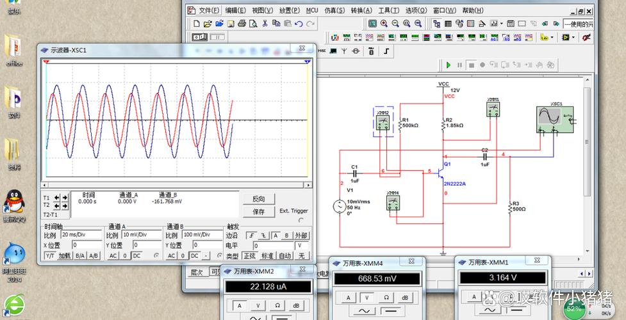
Task: Expand the grapher dropdown arrow
Action: tap(502, 24)
